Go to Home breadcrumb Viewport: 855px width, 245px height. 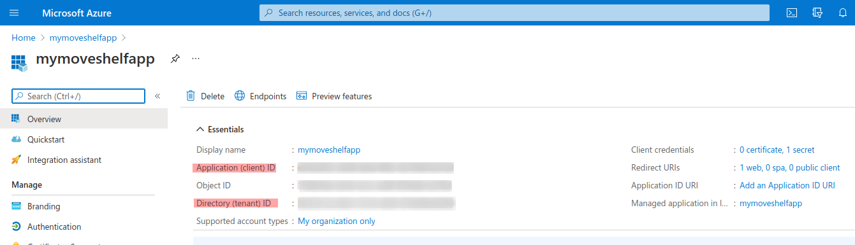(x=24, y=38)
